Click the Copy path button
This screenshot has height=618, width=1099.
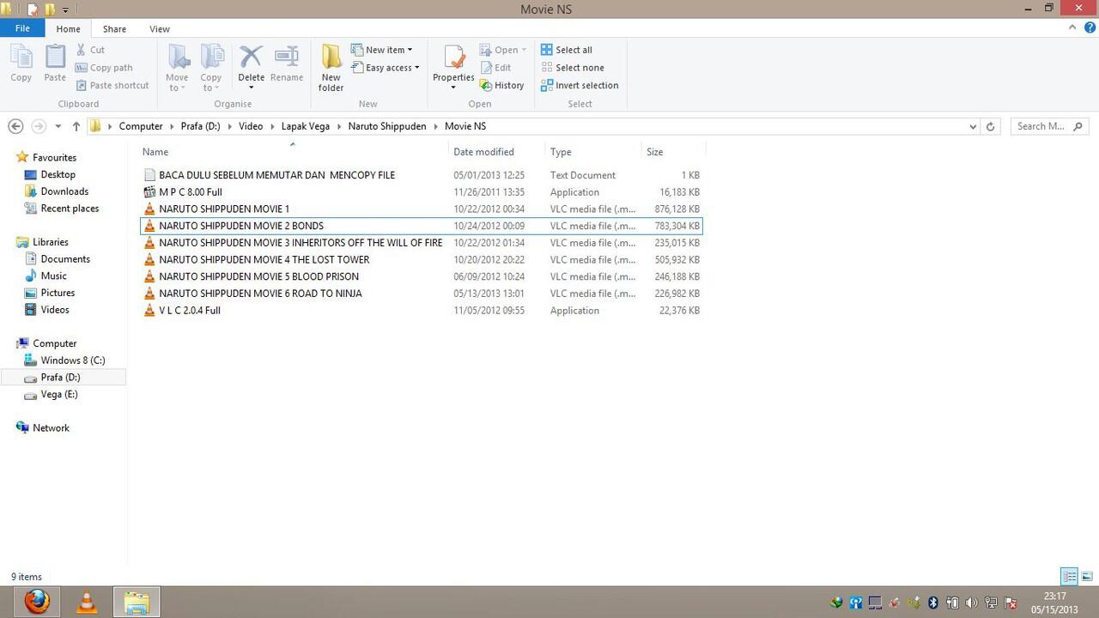point(104,68)
